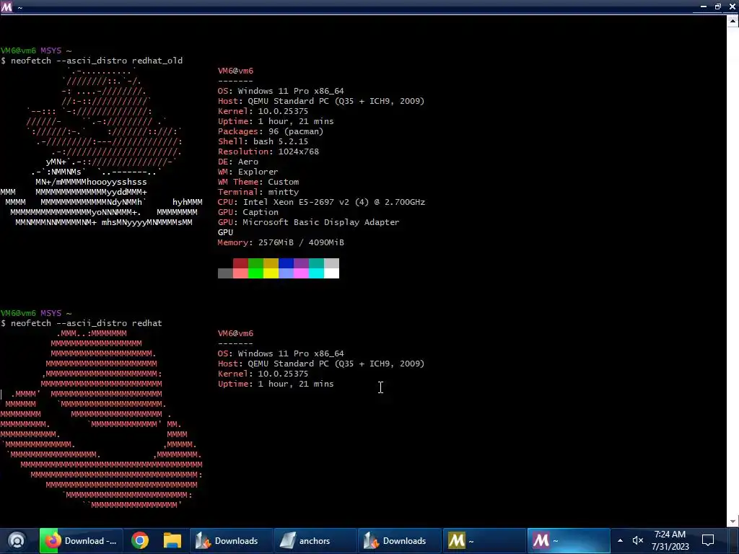Select the active purple mintty taskbar button

(x=569, y=540)
